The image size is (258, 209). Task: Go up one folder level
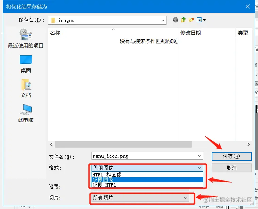tap(183, 20)
